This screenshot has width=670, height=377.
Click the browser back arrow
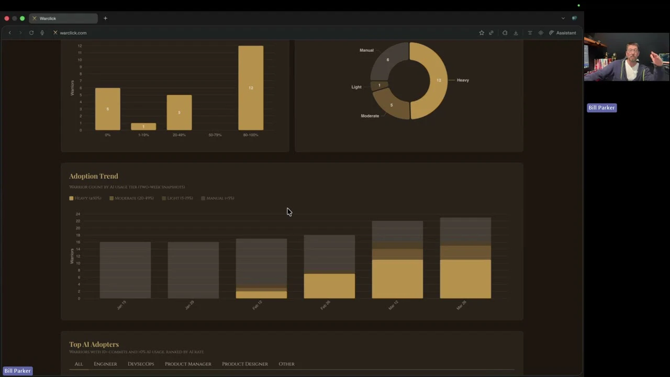tap(9, 32)
